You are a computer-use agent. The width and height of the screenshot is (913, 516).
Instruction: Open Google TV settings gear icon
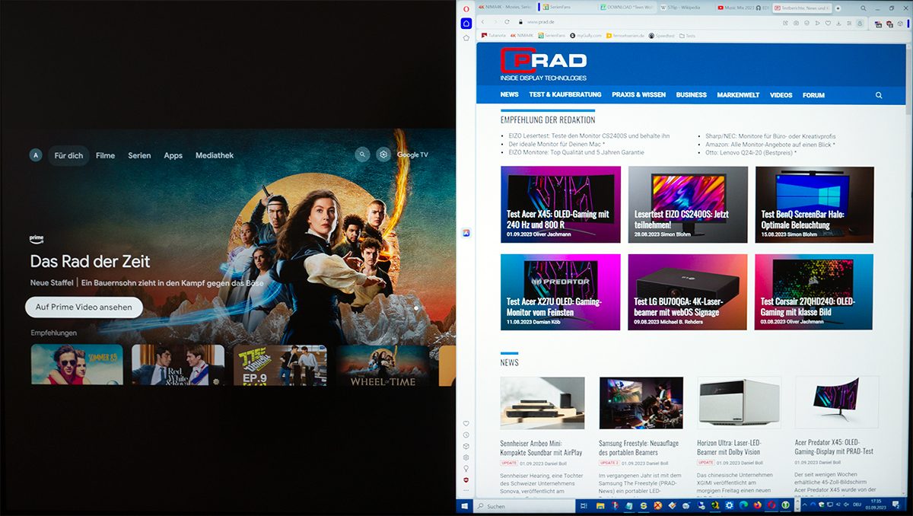(x=383, y=154)
